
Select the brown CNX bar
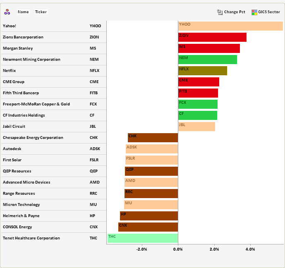pos(148,227)
